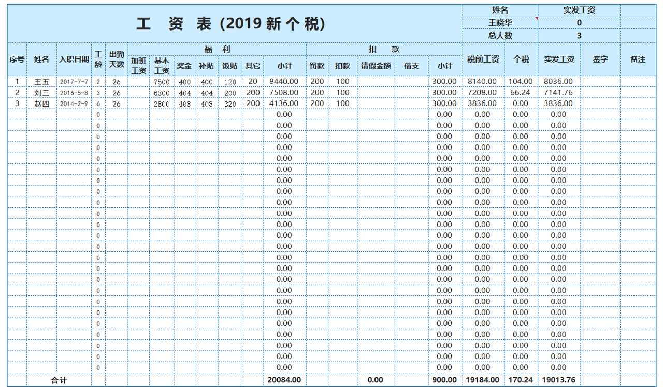Click tax amount 66.24

521,93
